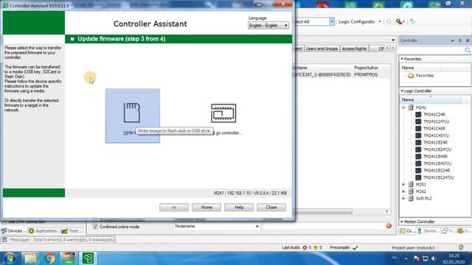Click the project user shield icon
Image resolution: width=472 pixels, height=265 pixels.
pyautogui.click(x=461, y=247)
